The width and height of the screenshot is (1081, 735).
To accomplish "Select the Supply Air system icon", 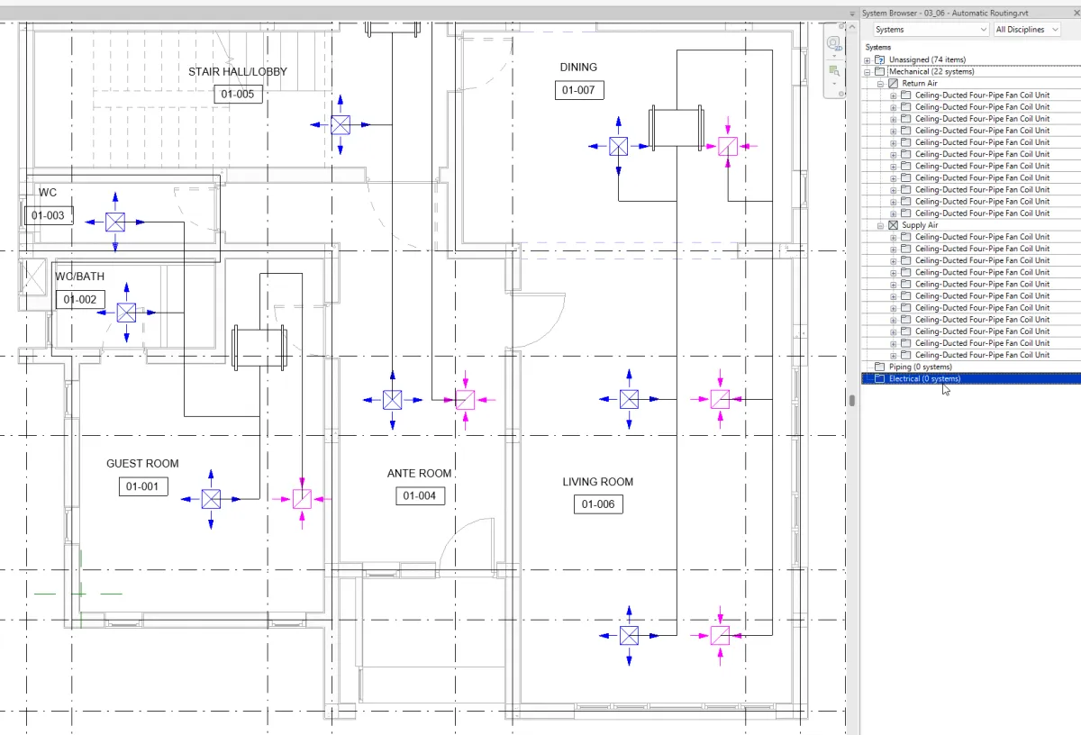I will point(894,225).
